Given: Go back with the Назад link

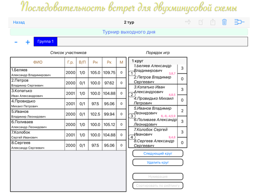Looking at the screenshot, I should click(19, 22).
